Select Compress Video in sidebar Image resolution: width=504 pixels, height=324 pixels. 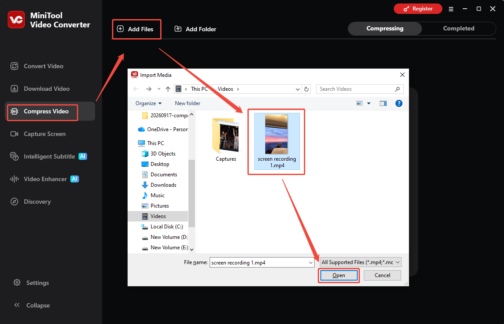point(50,111)
